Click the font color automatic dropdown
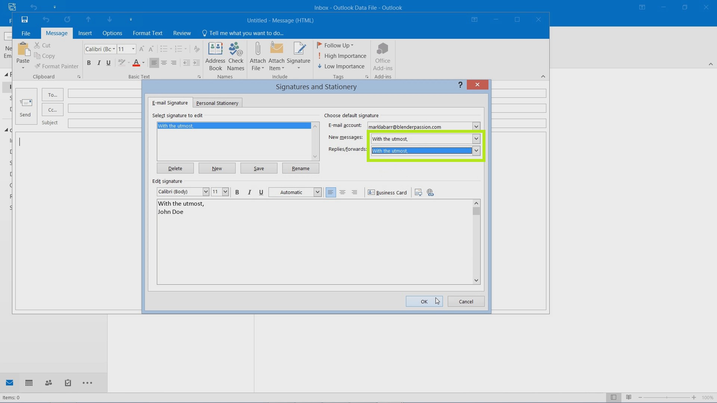Image resolution: width=717 pixels, height=403 pixels. [x=318, y=192]
